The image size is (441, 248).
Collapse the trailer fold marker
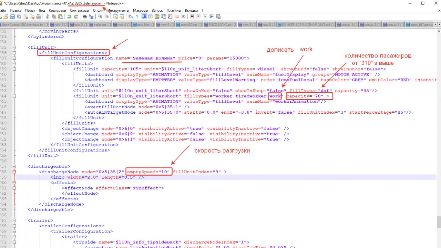pyautogui.click(x=14, y=221)
